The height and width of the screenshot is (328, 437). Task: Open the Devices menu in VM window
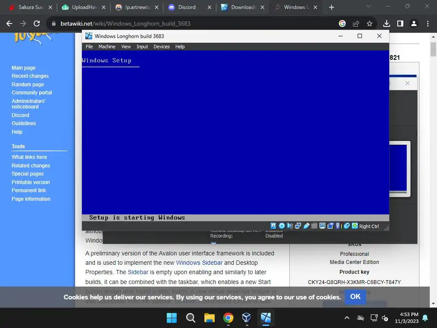click(161, 47)
